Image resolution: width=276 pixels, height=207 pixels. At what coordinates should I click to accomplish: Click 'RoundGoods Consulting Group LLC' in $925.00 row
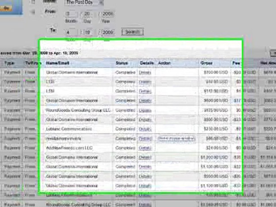coord(78,110)
